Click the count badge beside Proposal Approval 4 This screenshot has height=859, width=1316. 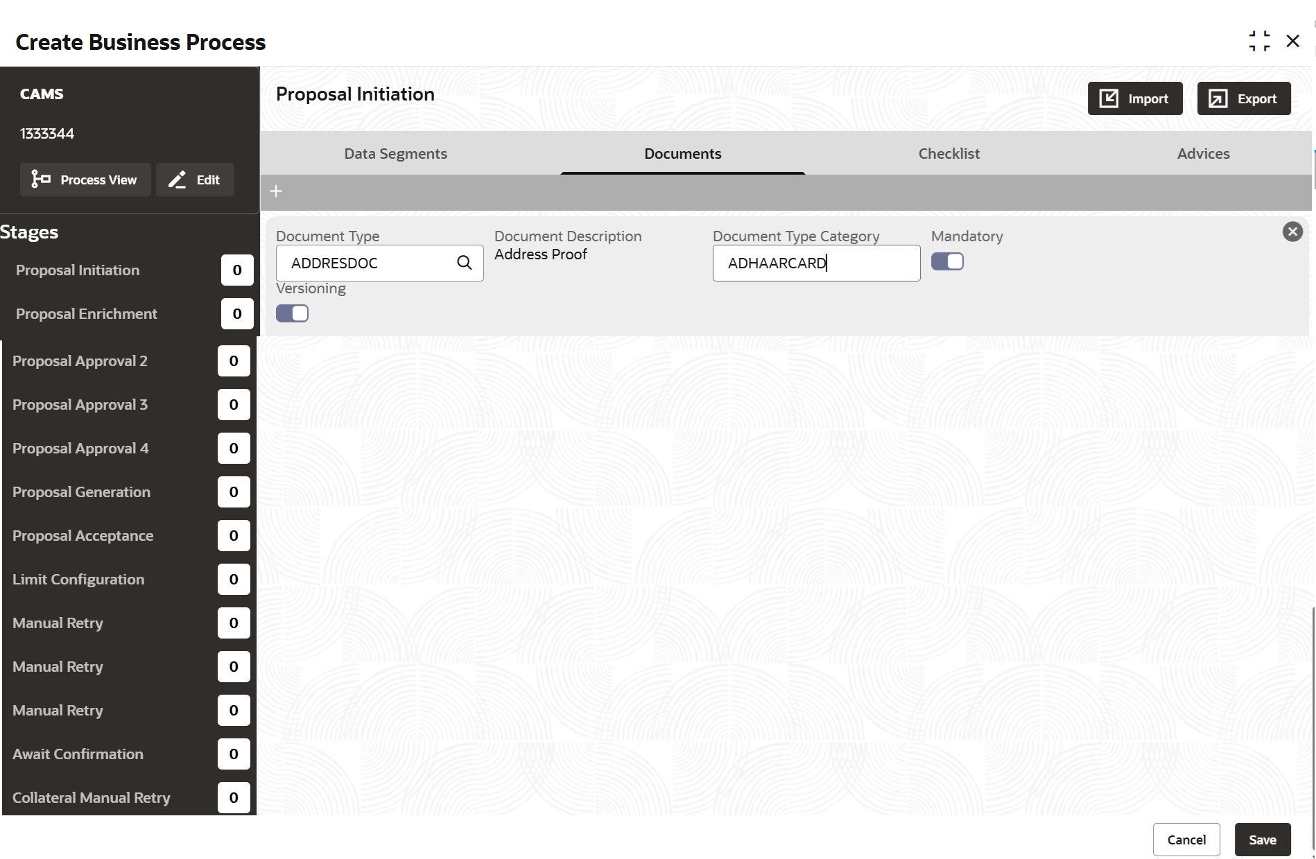234,449
